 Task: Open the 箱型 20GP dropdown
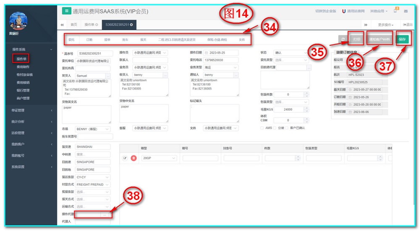[x=160, y=158]
